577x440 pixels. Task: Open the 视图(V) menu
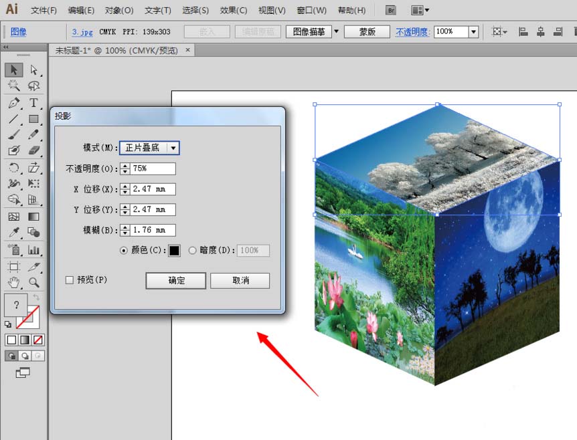point(272,10)
